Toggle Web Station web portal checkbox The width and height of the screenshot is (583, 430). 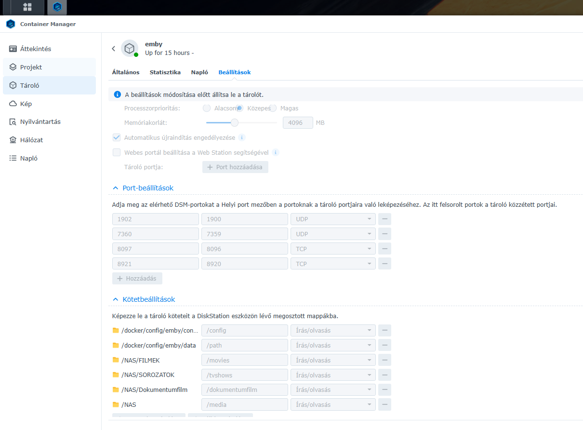coord(117,152)
